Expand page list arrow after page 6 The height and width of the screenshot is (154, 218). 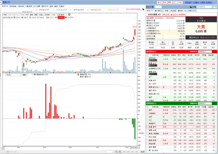click(18, 152)
